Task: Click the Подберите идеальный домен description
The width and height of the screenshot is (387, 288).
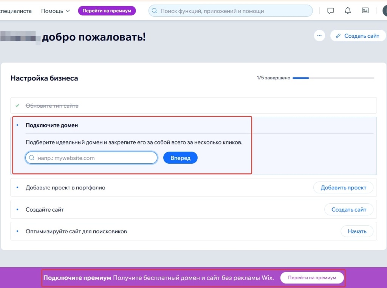Action: point(134,142)
